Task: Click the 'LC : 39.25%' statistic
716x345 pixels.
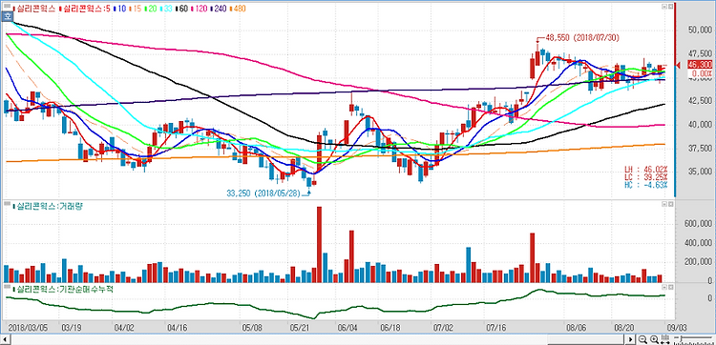Action: (x=645, y=176)
